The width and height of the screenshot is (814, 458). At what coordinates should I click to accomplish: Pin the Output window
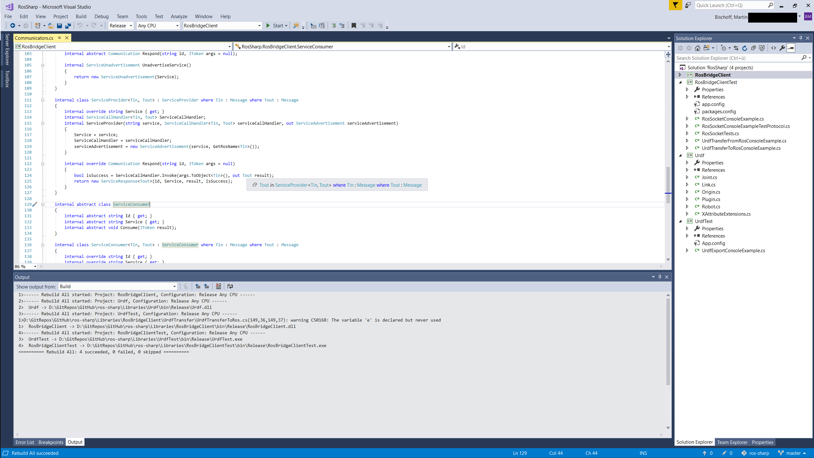coord(659,277)
